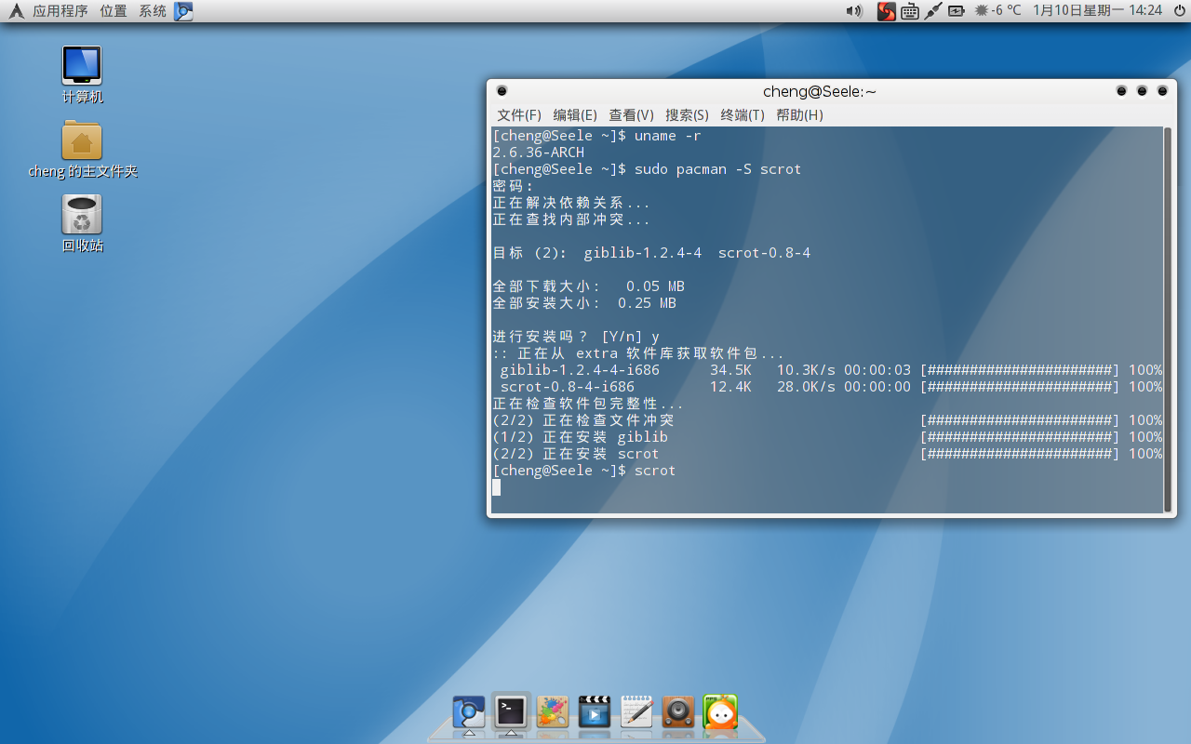Screen dimensions: 1191x744
Task: Open the volume control tray icon
Action: [854, 11]
